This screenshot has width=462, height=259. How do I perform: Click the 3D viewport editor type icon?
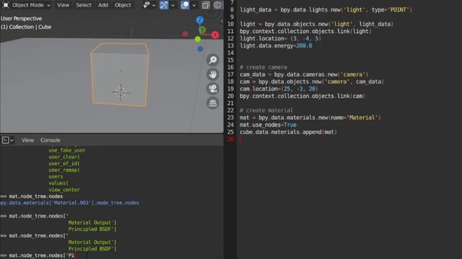point(5,5)
